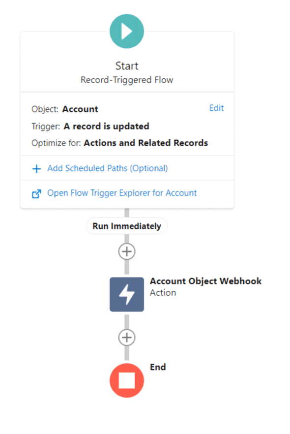The width and height of the screenshot is (290, 434).
Task: Click the Start heading in the card
Action: tap(127, 66)
